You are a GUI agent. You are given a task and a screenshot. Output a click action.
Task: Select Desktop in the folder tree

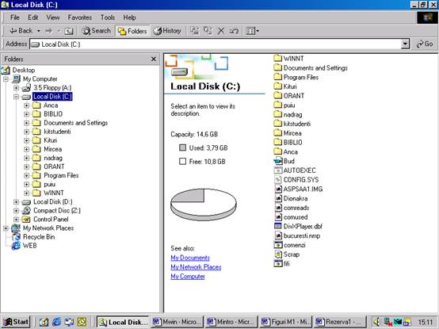(24, 70)
